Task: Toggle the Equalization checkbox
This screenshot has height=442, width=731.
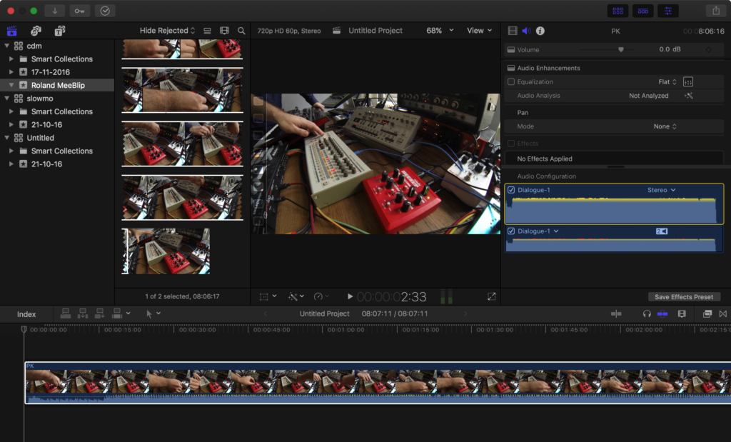Action: tap(510, 82)
